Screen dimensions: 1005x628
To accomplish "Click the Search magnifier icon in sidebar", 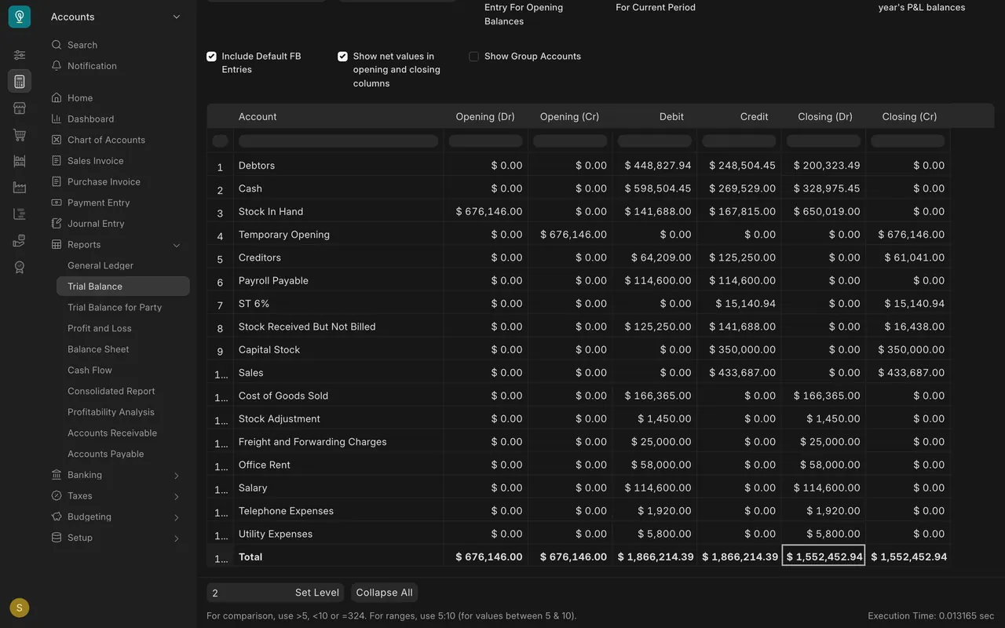I will pyautogui.click(x=57, y=45).
